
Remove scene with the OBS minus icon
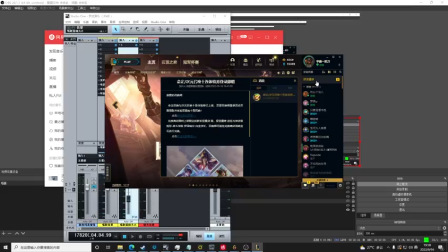pyautogui.click(x=10, y=234)
